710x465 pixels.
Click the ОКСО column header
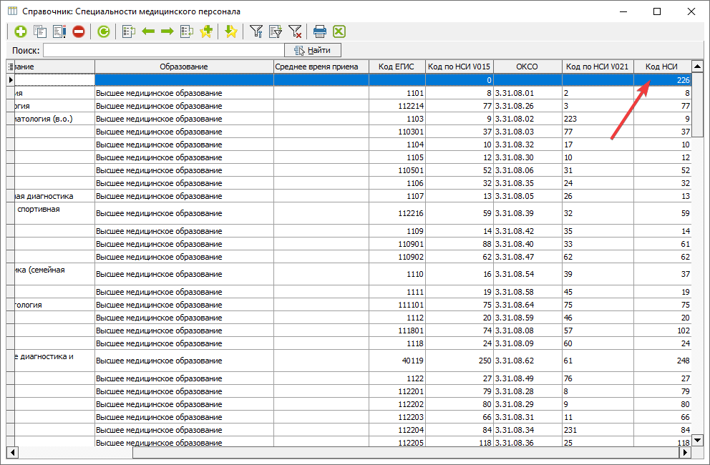click(527, 67)
